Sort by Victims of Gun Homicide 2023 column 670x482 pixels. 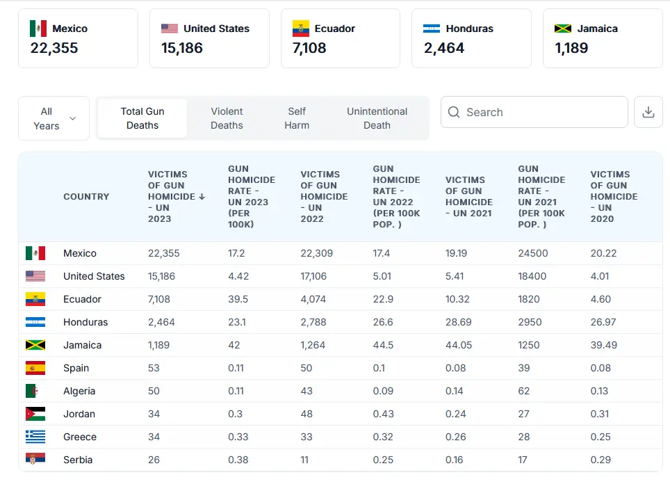[176, 196]
